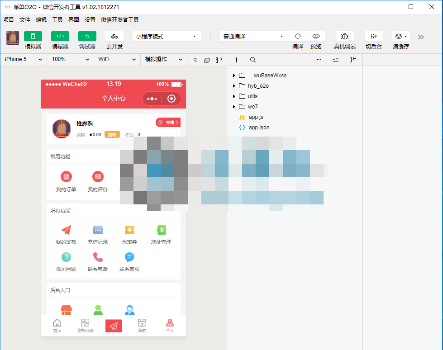The width and height of the screenshot is (443, 350).
Task: Open the green person icon under 后台入口
Action: tap(98, 310)
